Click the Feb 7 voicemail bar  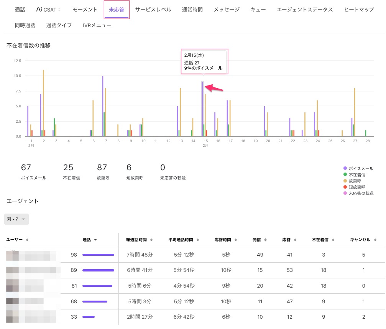103,106
